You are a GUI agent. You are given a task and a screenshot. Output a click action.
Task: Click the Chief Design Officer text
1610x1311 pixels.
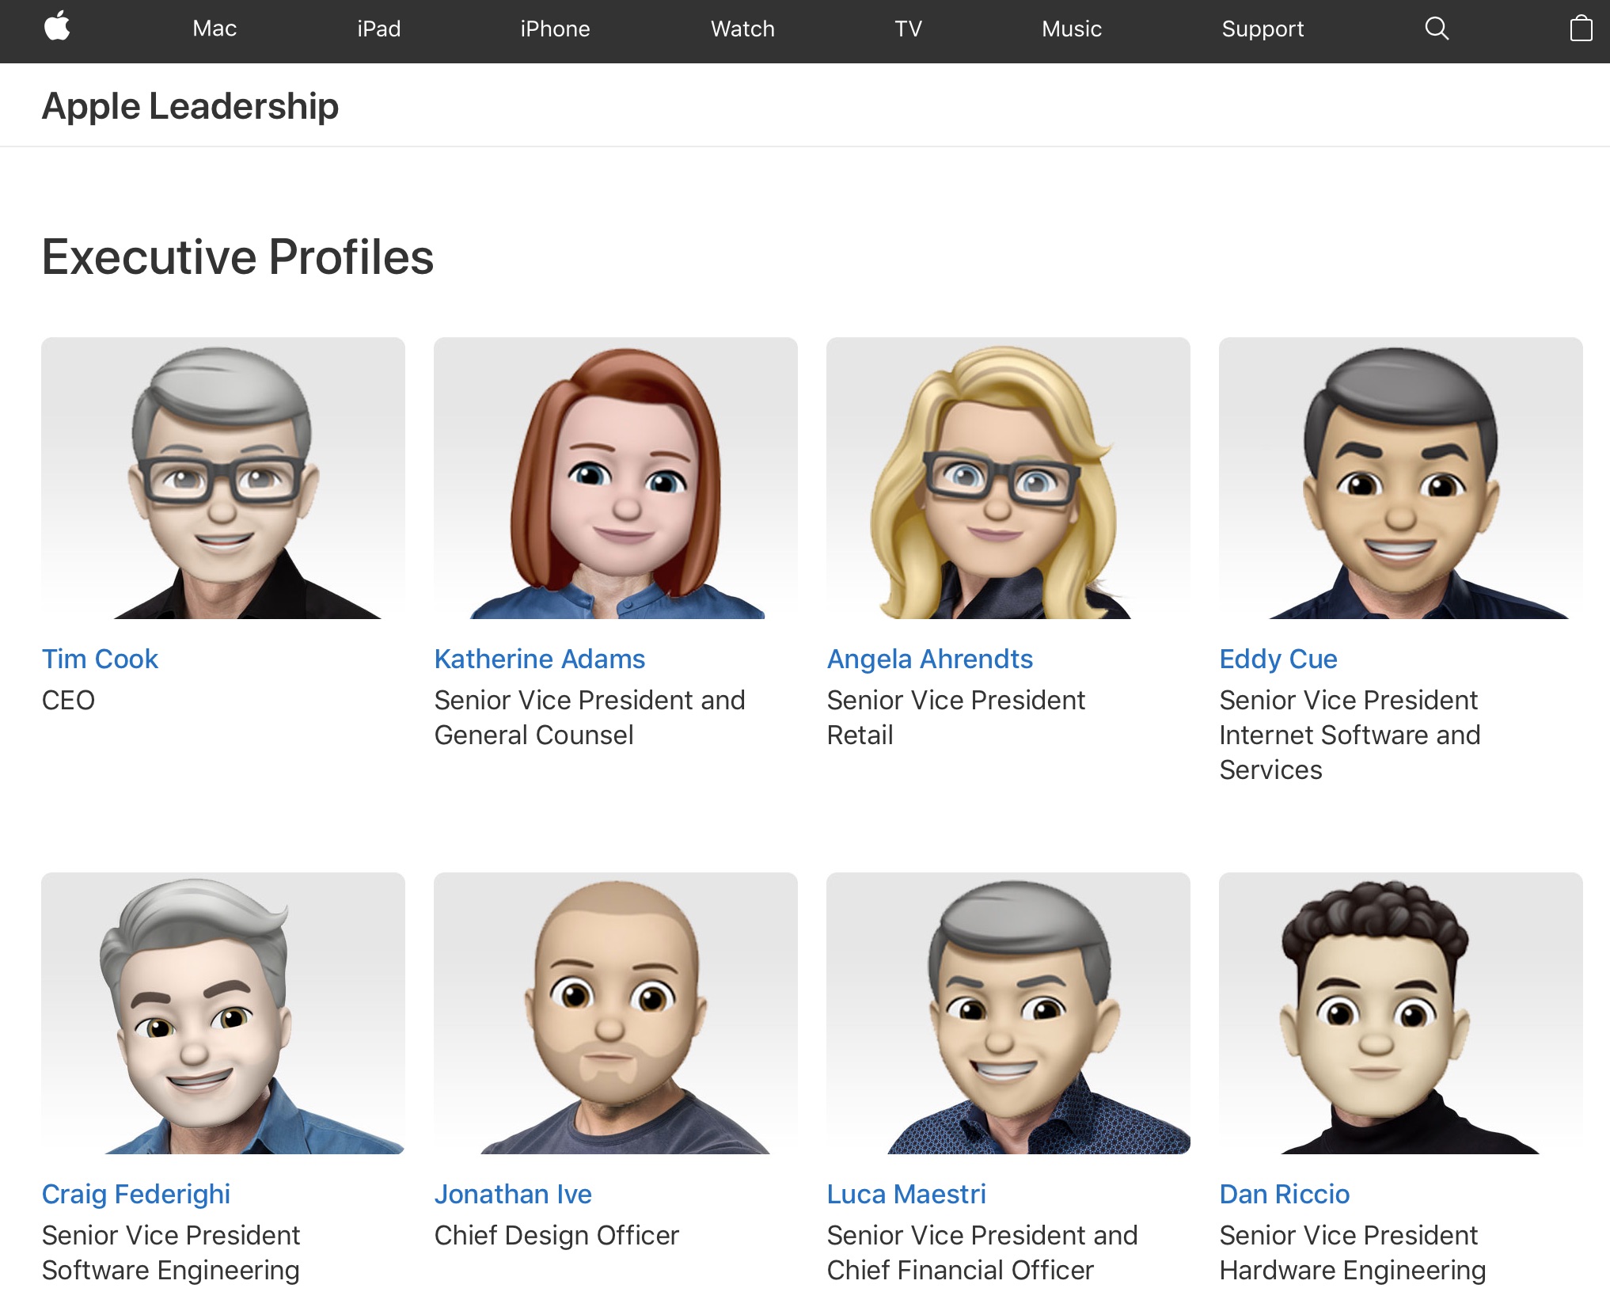tap(556, 1235)
